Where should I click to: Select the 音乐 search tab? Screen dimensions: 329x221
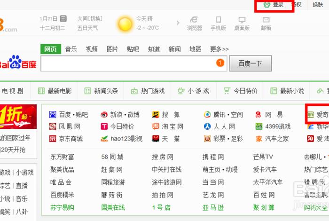(x=71, y=49)
